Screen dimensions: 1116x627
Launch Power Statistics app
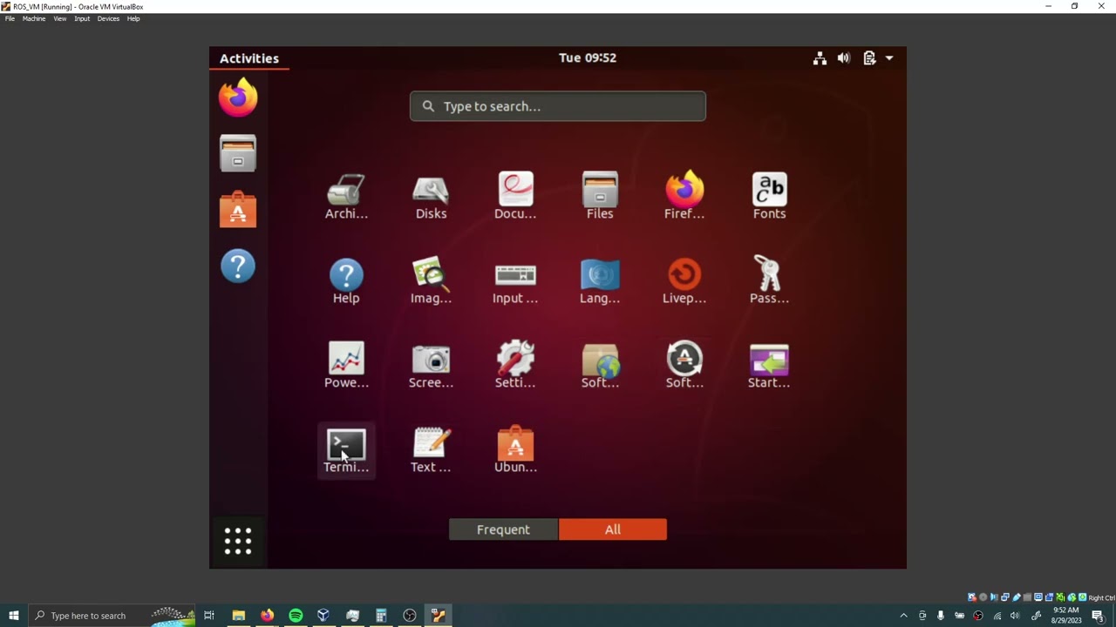click(346, 367)
